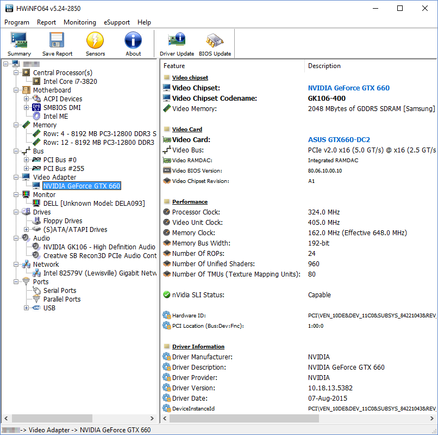Expand the ACPI Devices node

[x=26, y=99]
